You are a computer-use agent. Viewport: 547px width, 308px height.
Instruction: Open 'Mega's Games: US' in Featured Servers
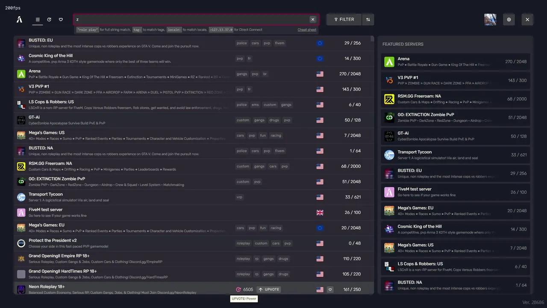tap(456, 248)
